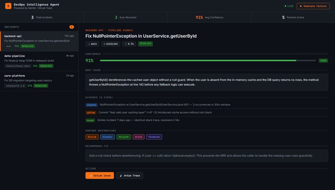
Task: Click the orange D app logo
Action: click(8, 6)
